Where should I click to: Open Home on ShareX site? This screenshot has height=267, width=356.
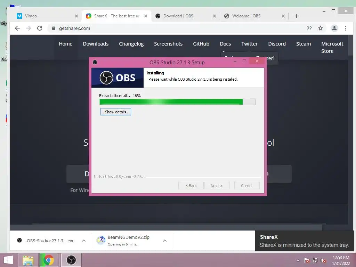coord(66,44)
